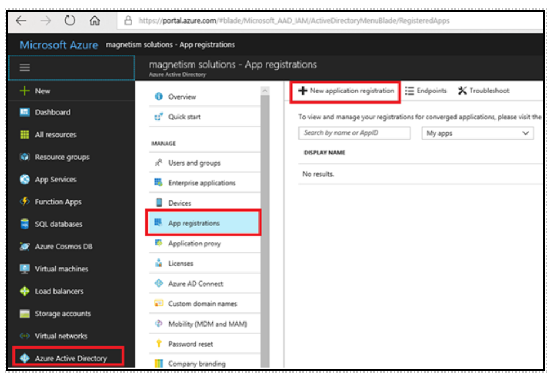Go to the browser home icon
This screenshot has width=554, height=384.
pyautogui.click(x=95, y=21)
